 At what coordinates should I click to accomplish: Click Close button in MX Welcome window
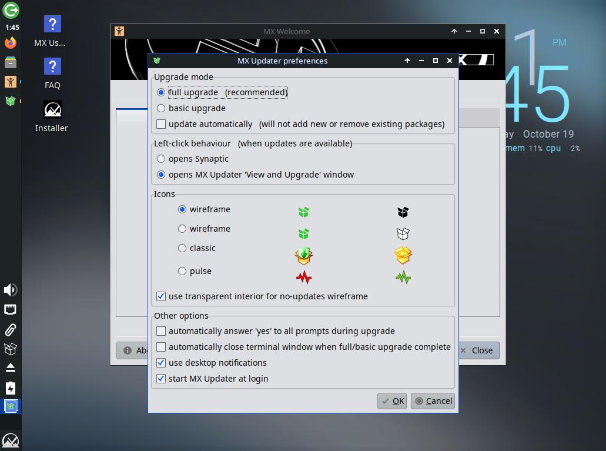tap(479, 350)
